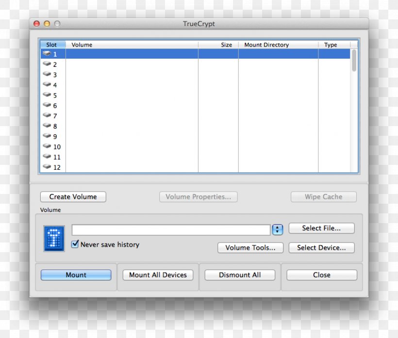The height and width of the screenshot is (338, 398).
Task: Click Dismount All volumes
Action: coord(240,275)
